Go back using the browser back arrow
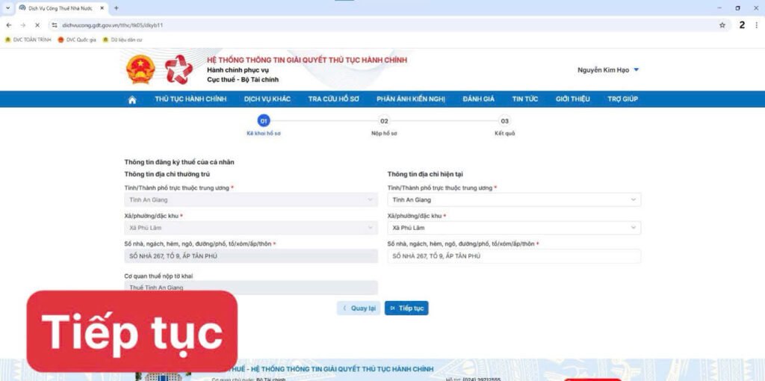 tap(8, 25)
